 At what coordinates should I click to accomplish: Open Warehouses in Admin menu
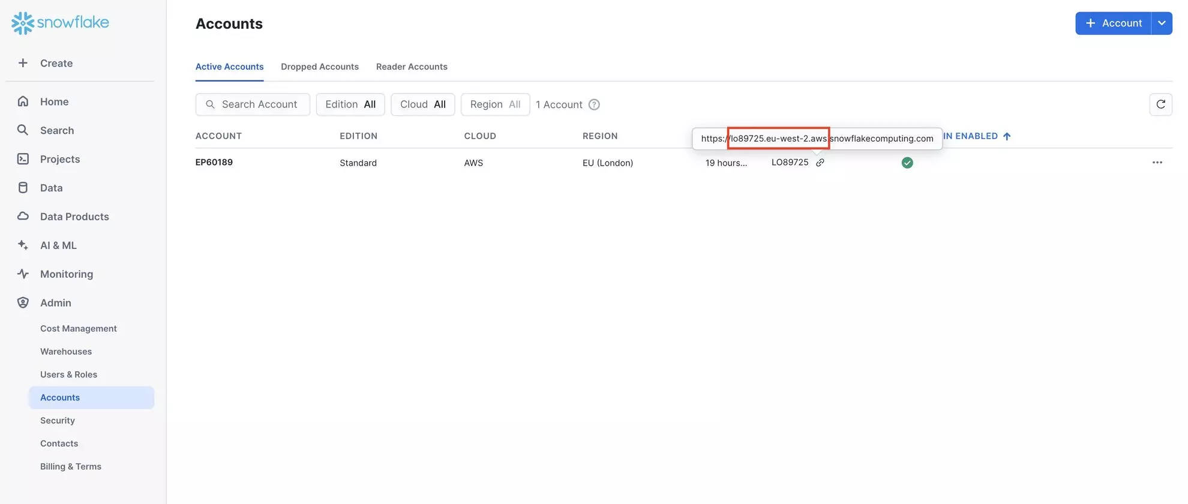[66, 352]
